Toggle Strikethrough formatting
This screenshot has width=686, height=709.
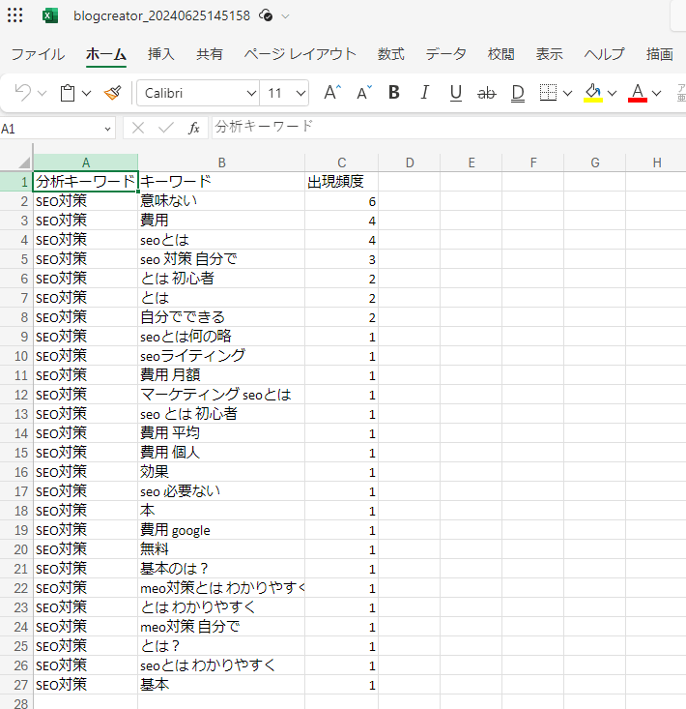point(487,93)
